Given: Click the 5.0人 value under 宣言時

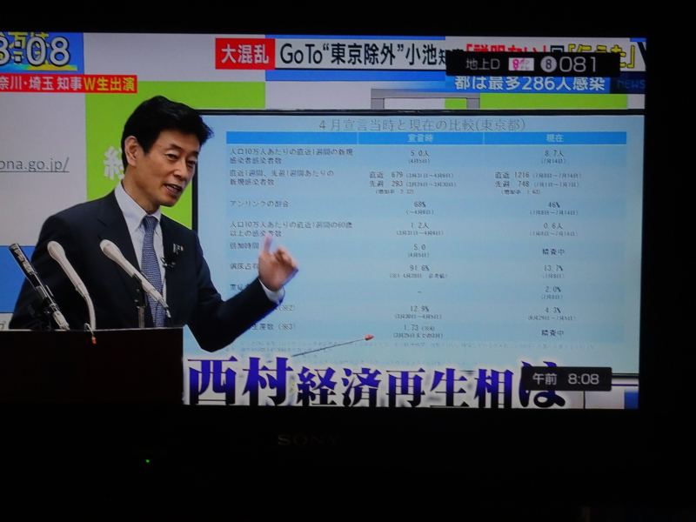Looking at the screenshot, I should coord(419,153).
